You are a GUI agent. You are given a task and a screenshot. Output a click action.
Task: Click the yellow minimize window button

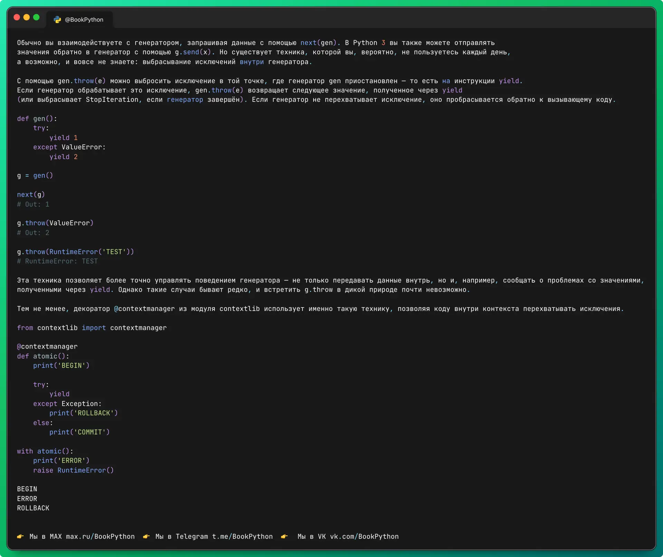click(27, 17)
